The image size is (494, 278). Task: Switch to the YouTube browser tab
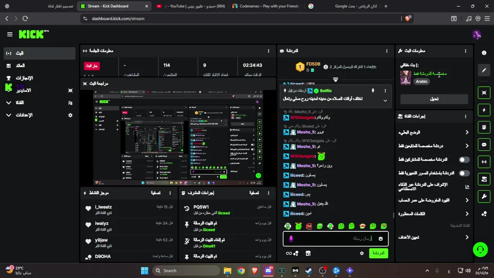coord(191,6)
